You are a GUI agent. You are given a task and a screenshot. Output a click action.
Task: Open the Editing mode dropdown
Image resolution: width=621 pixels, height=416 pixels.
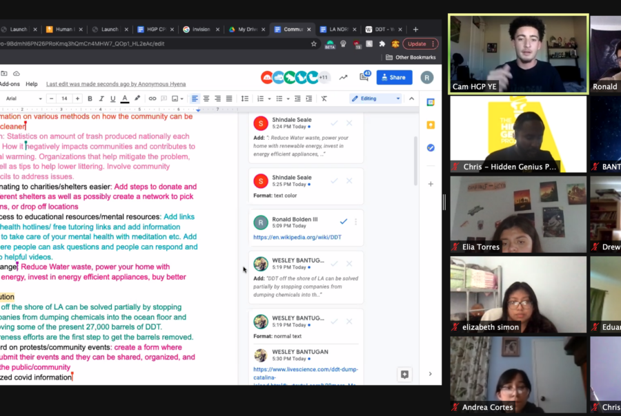point(376,98)
